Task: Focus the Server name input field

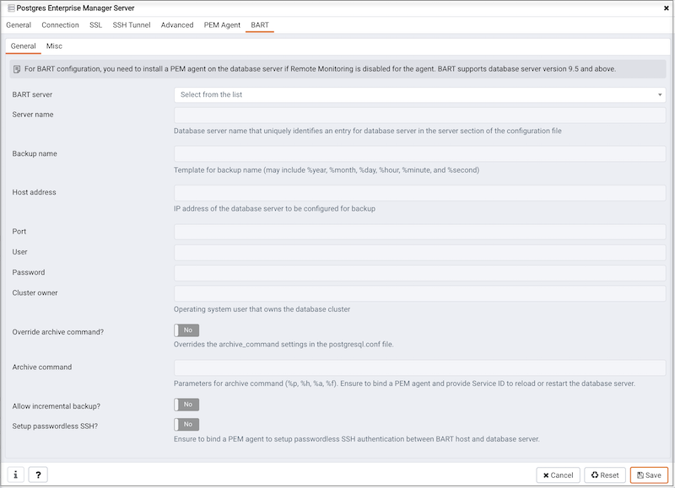Action: click(419, 115)
